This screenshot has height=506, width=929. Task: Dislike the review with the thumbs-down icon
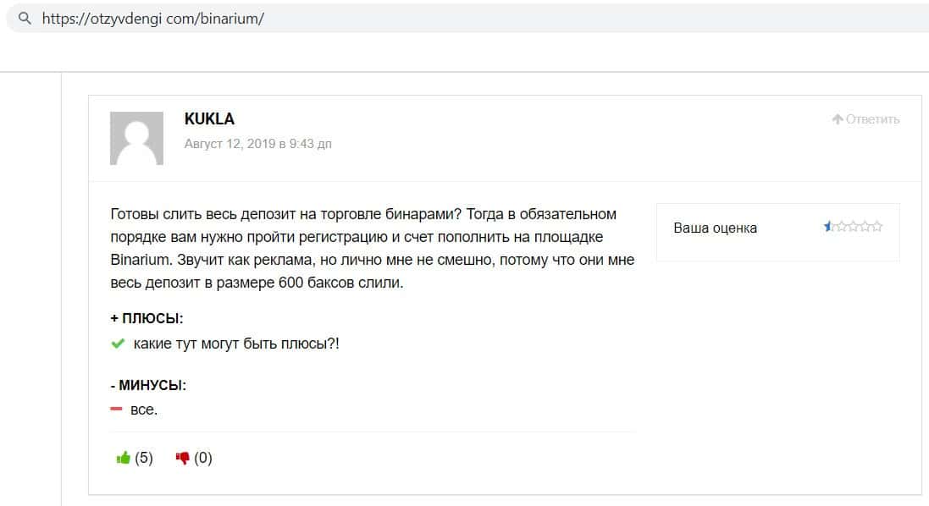pyautogui.click(x=182, y=458)
